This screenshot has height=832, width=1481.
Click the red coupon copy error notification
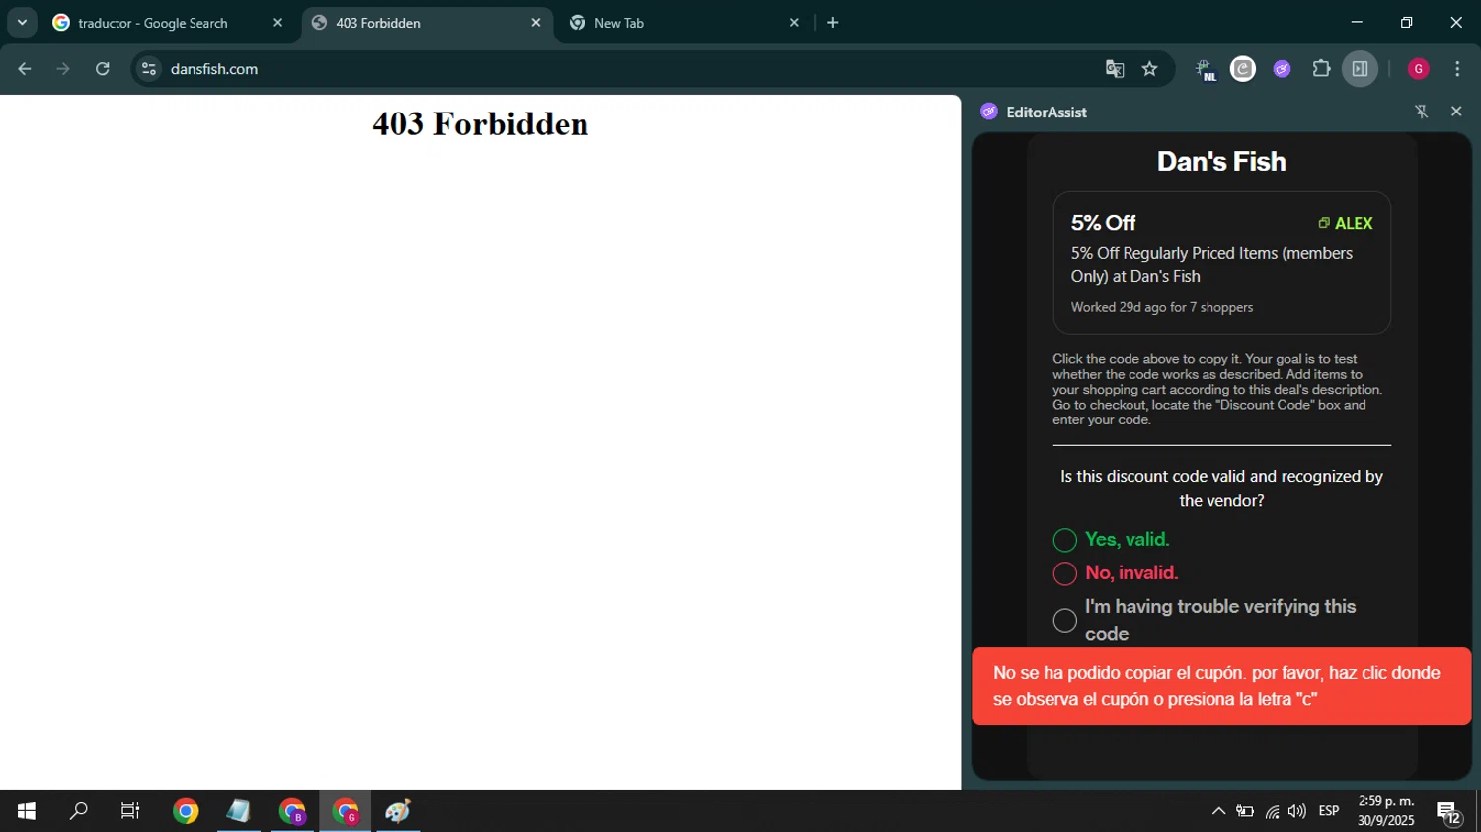[1221, 686]
